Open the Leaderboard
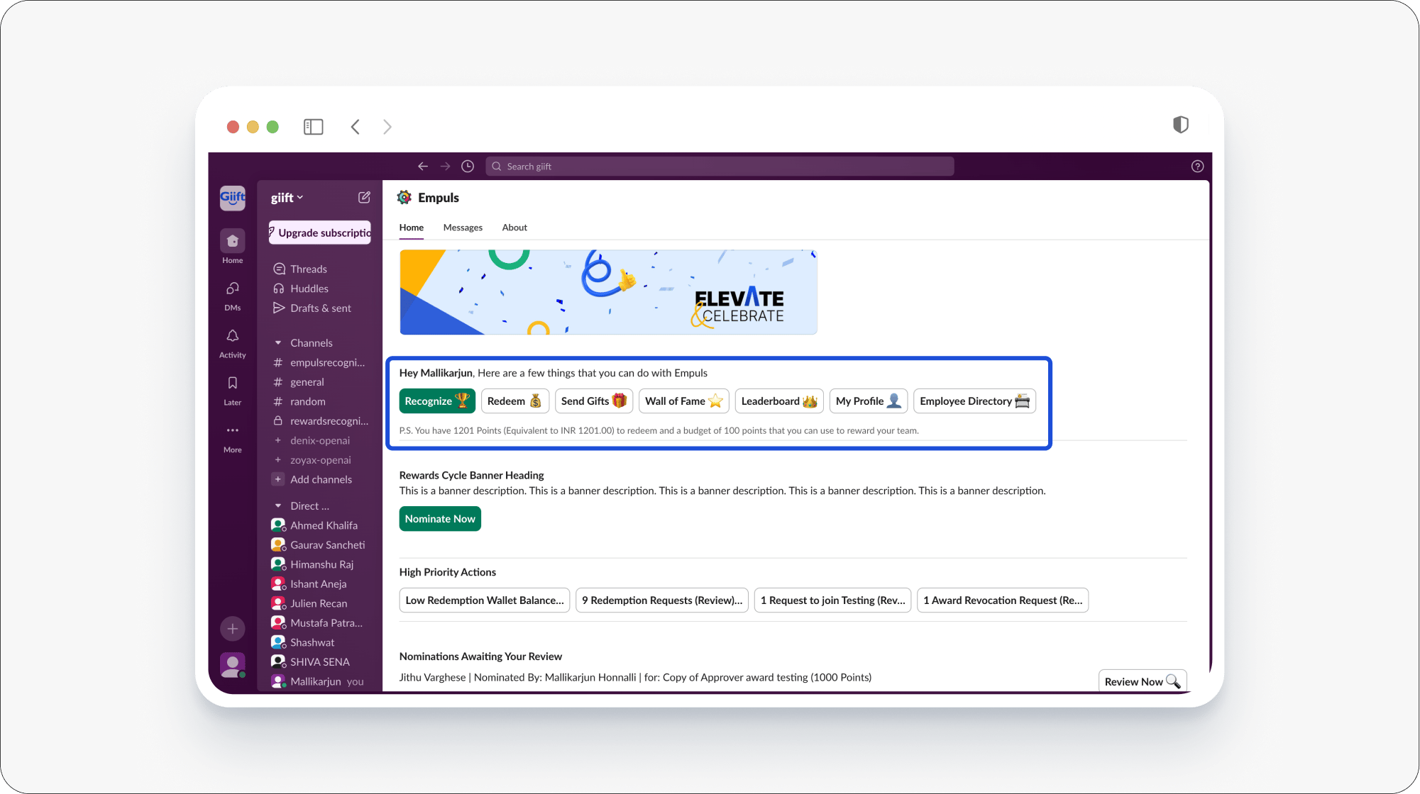This screenshot has height=794, width=1420. (779, 401)
